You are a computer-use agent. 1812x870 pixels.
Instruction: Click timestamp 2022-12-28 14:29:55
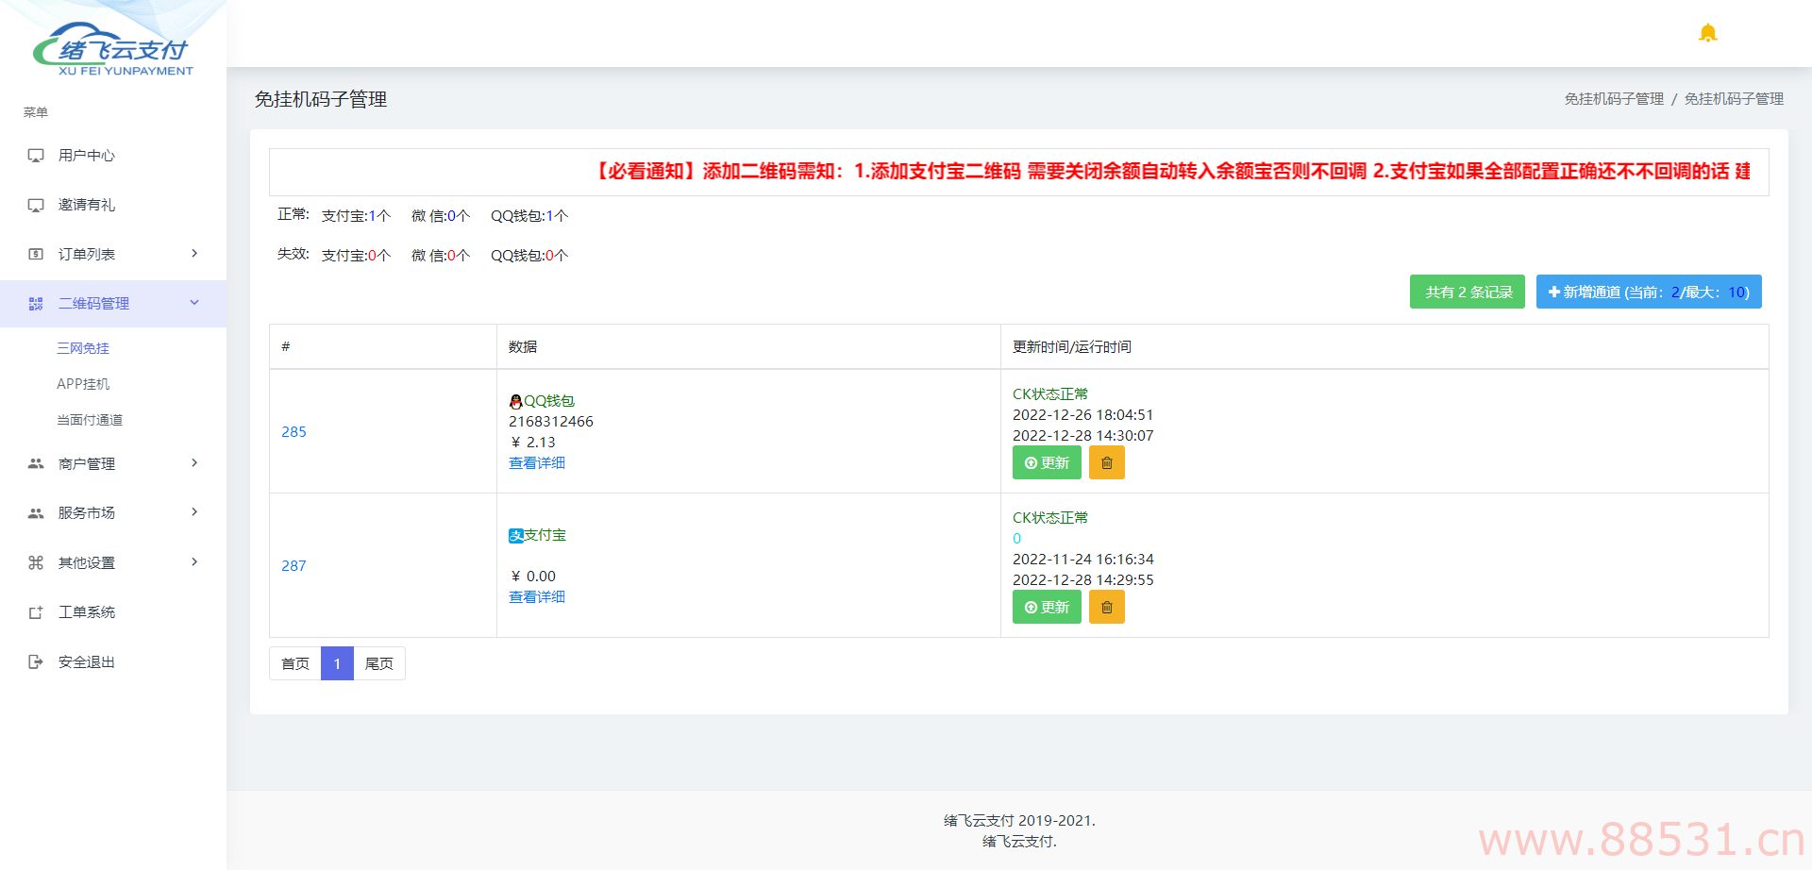(x=1083, y=579)
